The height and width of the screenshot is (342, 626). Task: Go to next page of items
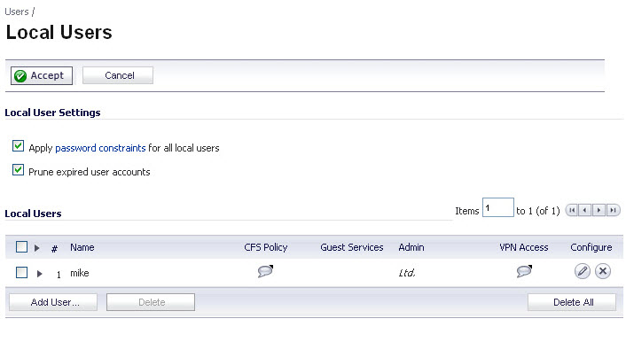[599, 210]
